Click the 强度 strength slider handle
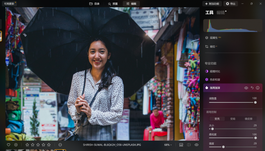This screenshot has width=265, height=151. (223, 147)
